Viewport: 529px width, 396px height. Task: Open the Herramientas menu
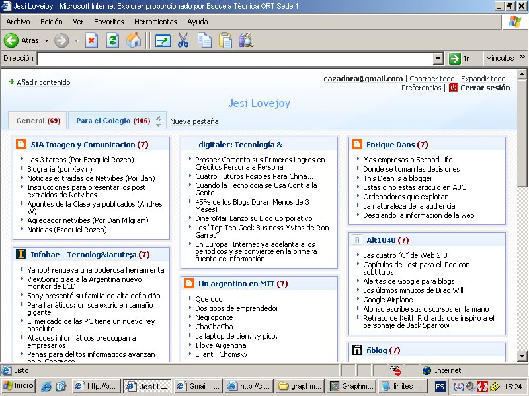(155, 22)
